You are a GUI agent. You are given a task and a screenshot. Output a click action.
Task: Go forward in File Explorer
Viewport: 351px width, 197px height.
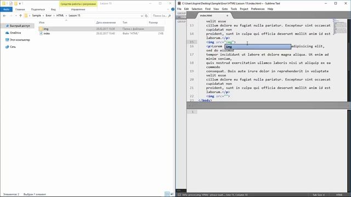tap(11, 16)
